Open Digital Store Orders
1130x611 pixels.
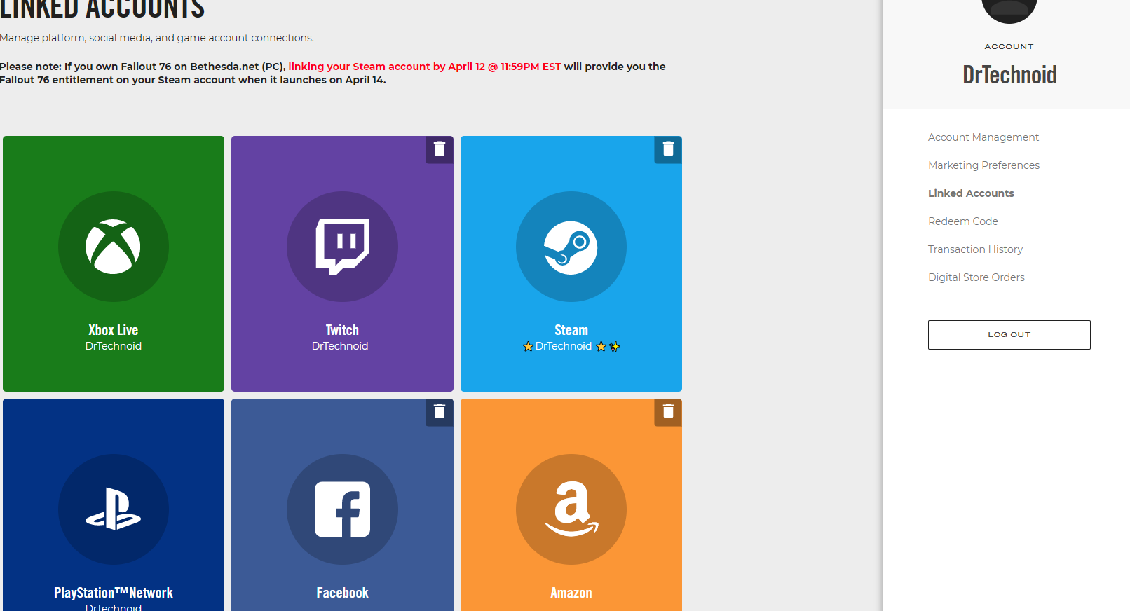tap(976, 277)
